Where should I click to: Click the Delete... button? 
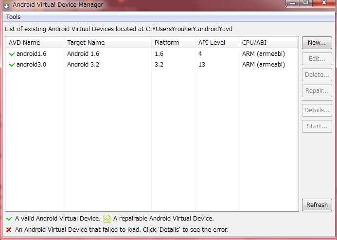317,75
